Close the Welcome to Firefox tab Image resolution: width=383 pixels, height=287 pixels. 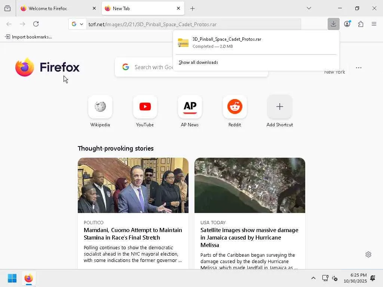(94, 8)
